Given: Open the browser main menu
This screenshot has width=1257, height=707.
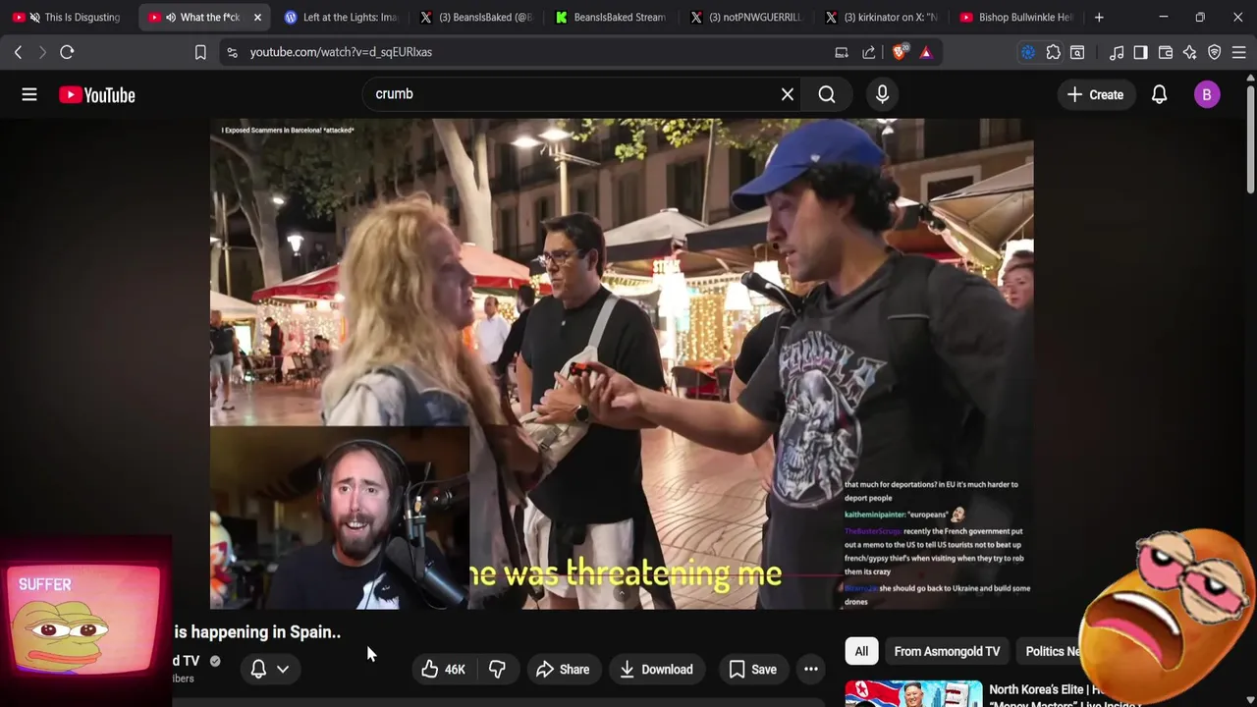Looking at the screenshot, I should pos(1239,52).
